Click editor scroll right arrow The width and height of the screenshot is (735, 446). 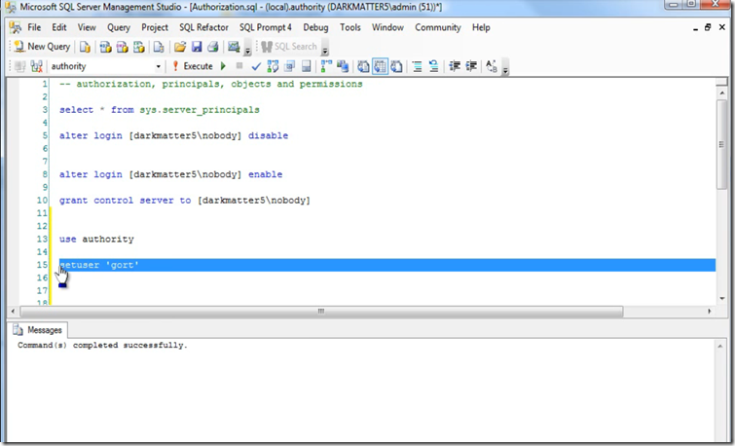click(710, 311)
